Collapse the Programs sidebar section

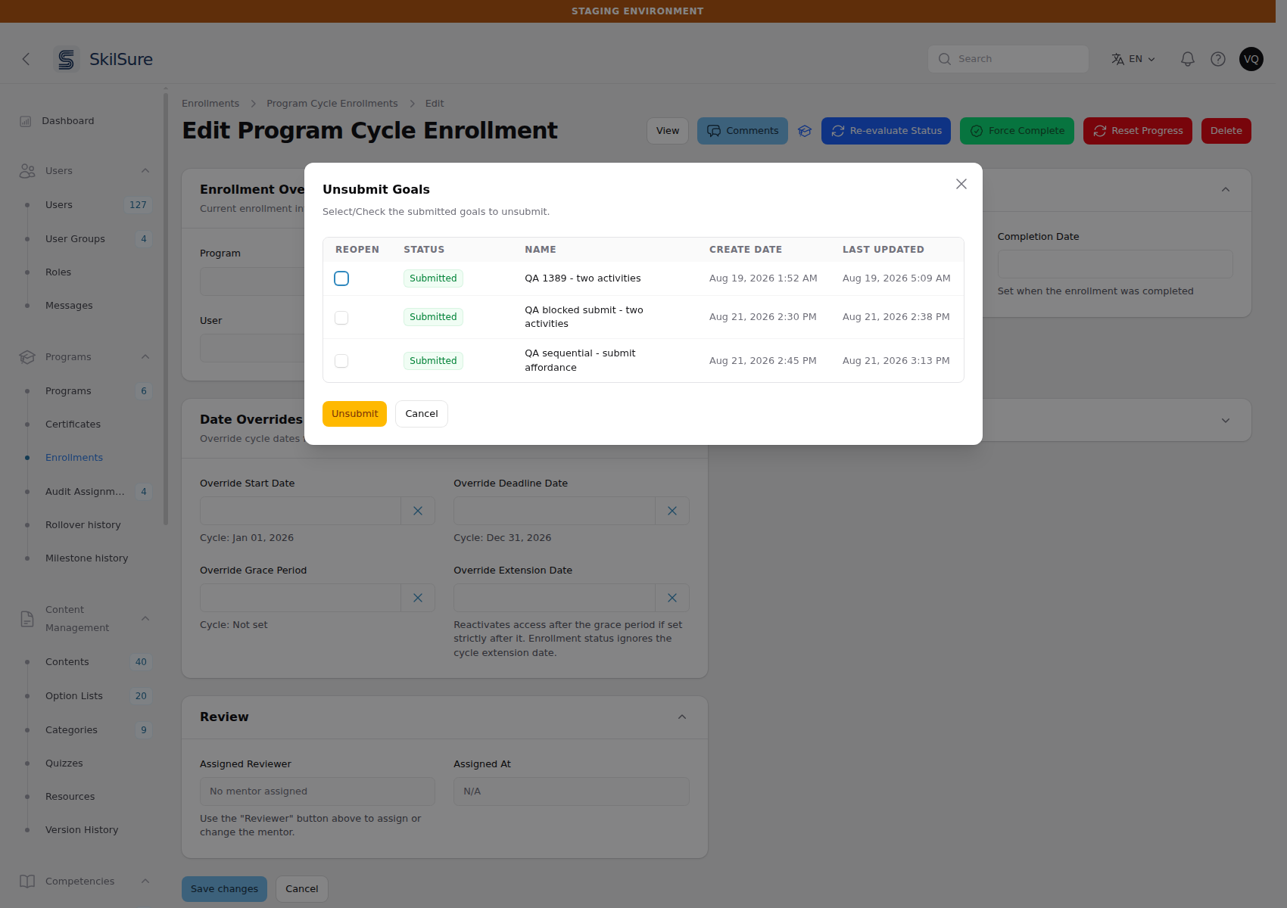point(145,357)
